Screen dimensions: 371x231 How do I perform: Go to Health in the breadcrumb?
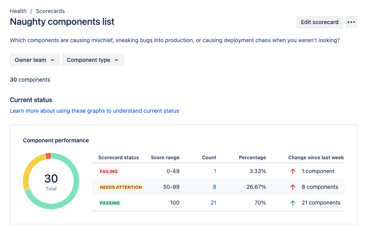tap(18, 11)
